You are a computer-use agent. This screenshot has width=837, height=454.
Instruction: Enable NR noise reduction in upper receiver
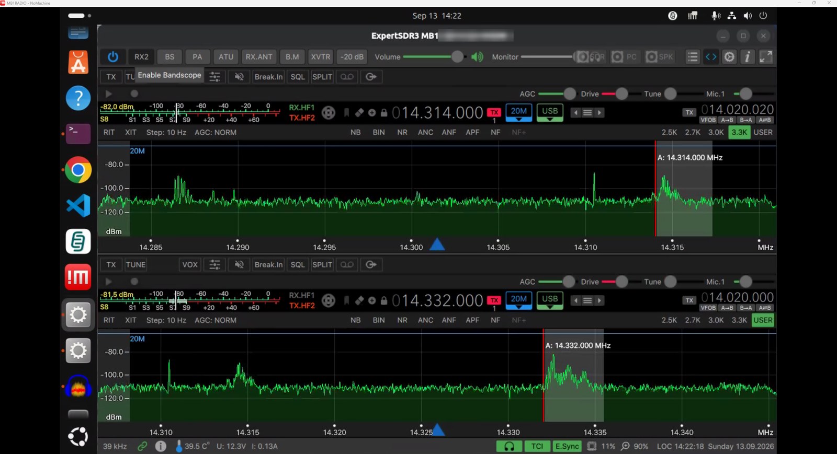(402, 132)
